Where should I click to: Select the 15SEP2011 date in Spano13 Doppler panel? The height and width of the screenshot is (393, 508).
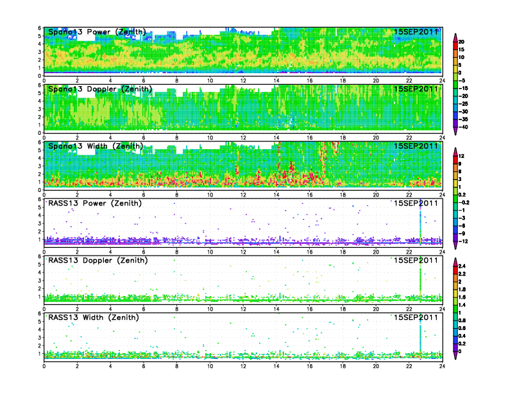(x=416, y=89)
